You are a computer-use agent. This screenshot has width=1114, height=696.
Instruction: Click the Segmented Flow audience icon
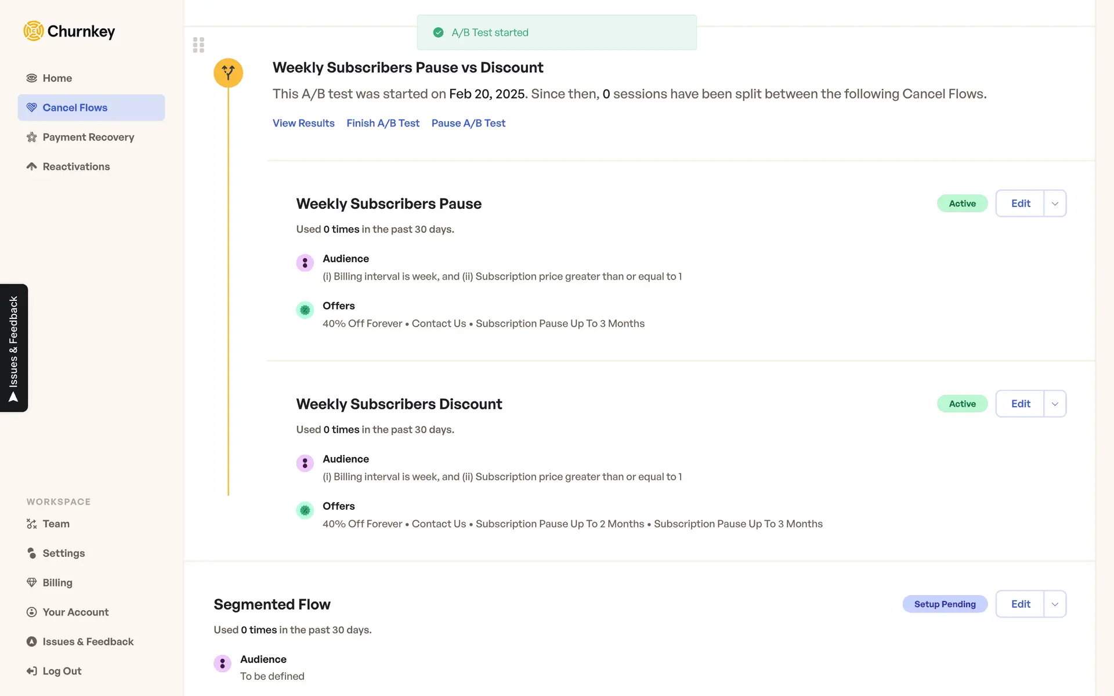222,664
